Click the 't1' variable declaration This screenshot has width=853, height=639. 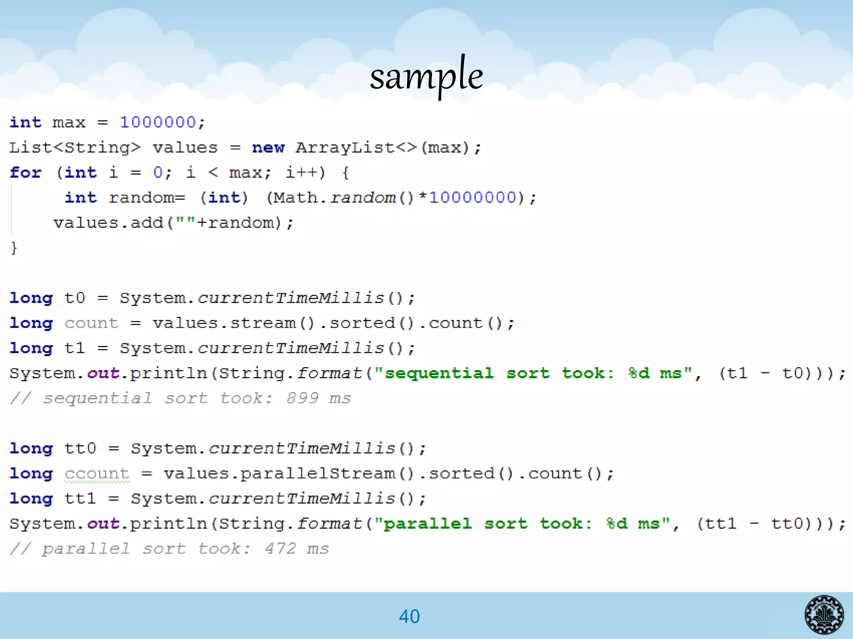[75, 348]
